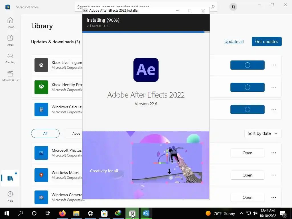
Task: Open Task View on the taskbar
Action: pos(48,213)
